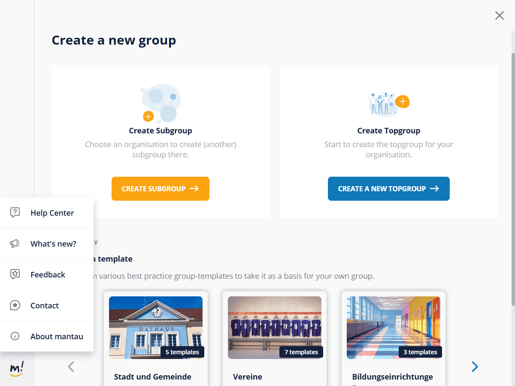Click the Create Topgroup people illustration
Screen dimensions: 515x386
point(389,104)
